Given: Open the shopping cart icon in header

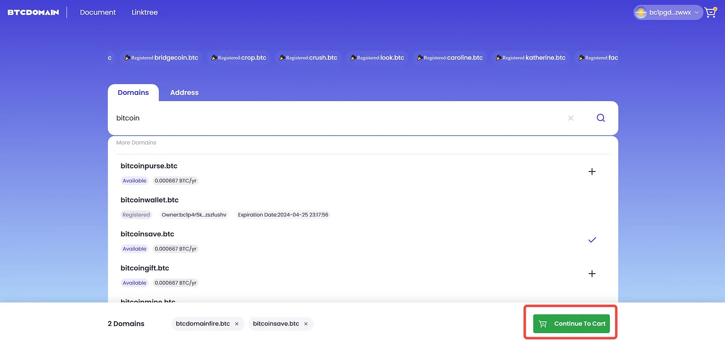Looking at the screenshot, I should [x=710, y=12].
